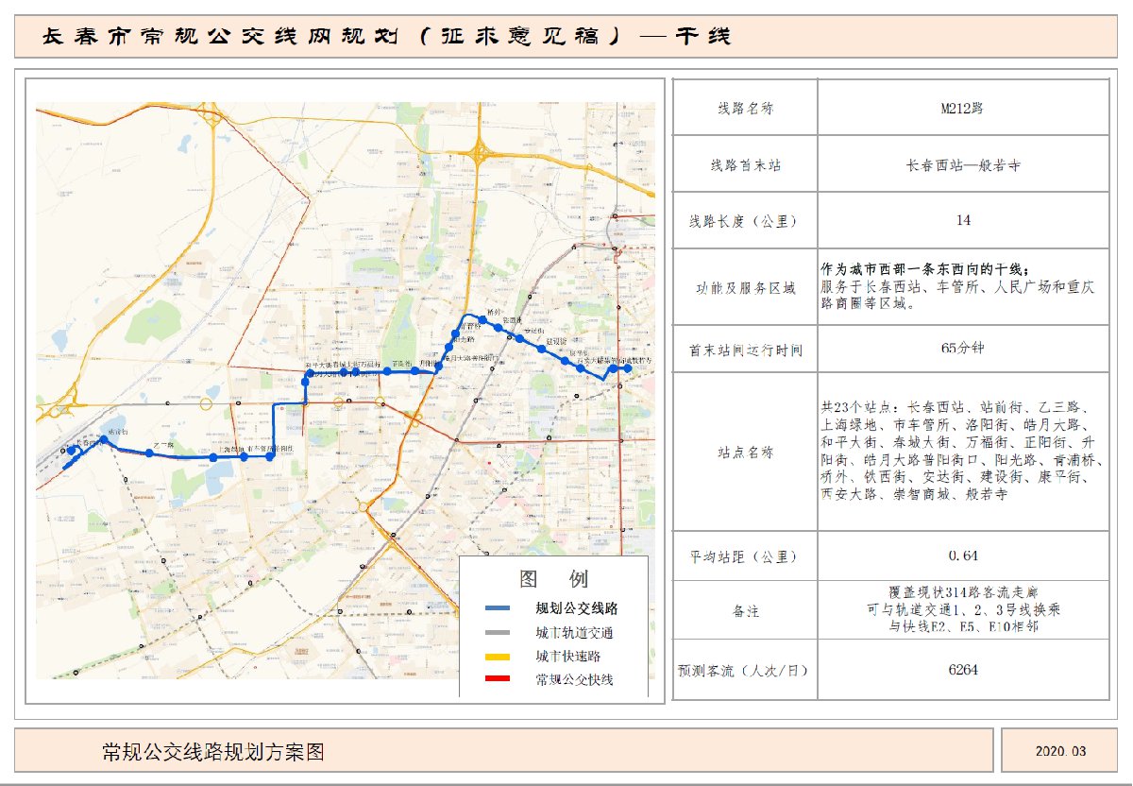Select the remark line 覆盖现状314路客流走廊
1133x786 pixels.
[962, 593]
